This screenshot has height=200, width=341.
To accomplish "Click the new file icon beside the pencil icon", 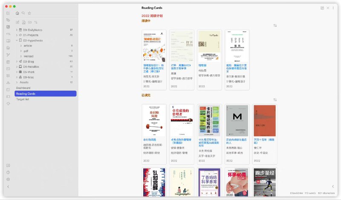I will click(x=24, y=22).
